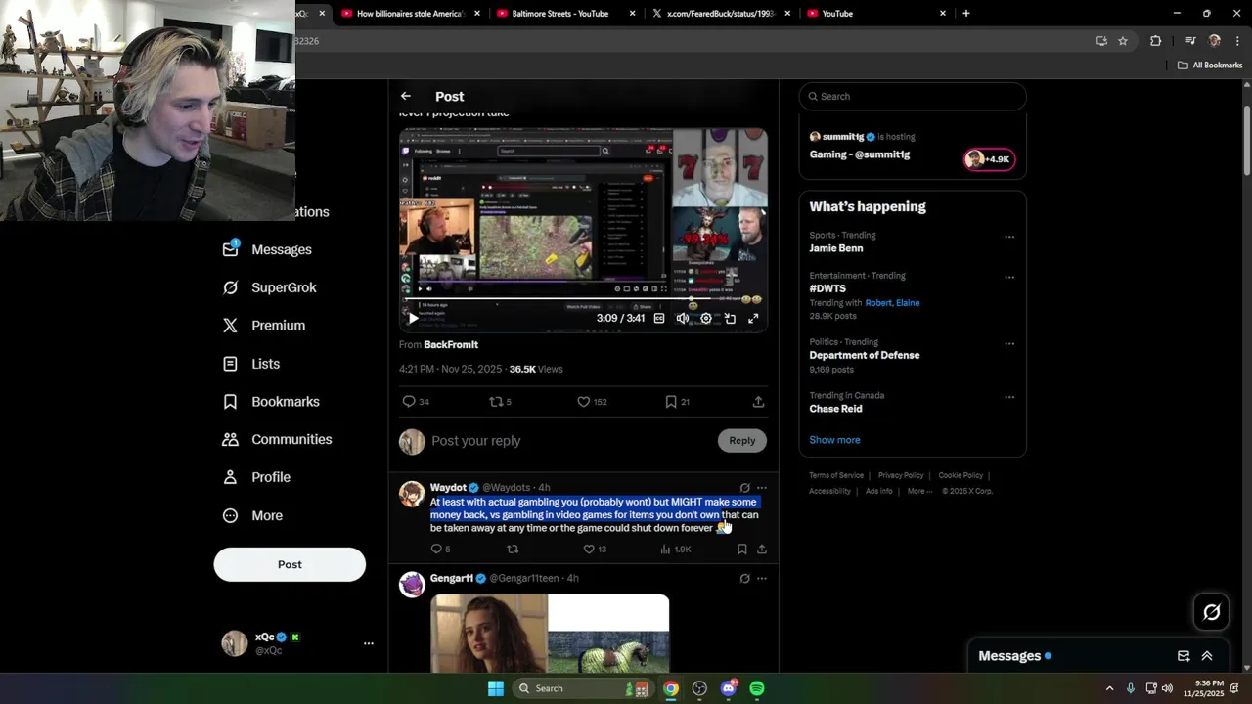This screenshot has height=704, width=1252.
Task: Like the main post with 152 likes
Action: [592, 402]
